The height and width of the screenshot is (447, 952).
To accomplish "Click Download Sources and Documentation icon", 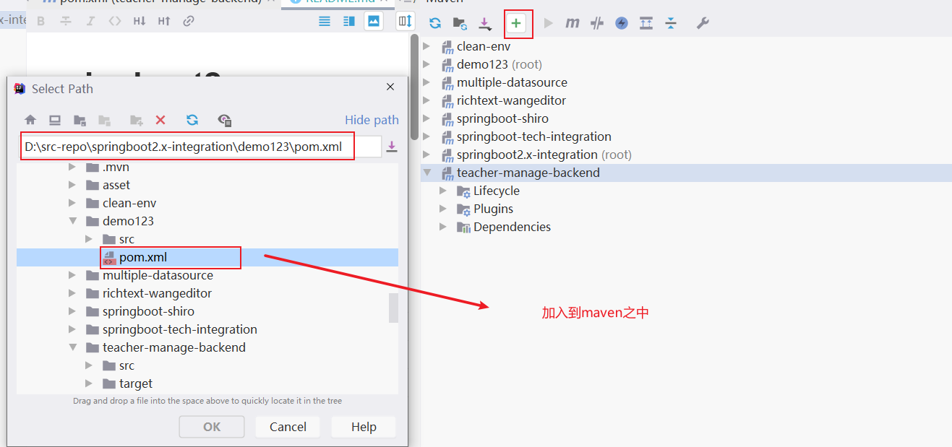I will coord(485,24).
